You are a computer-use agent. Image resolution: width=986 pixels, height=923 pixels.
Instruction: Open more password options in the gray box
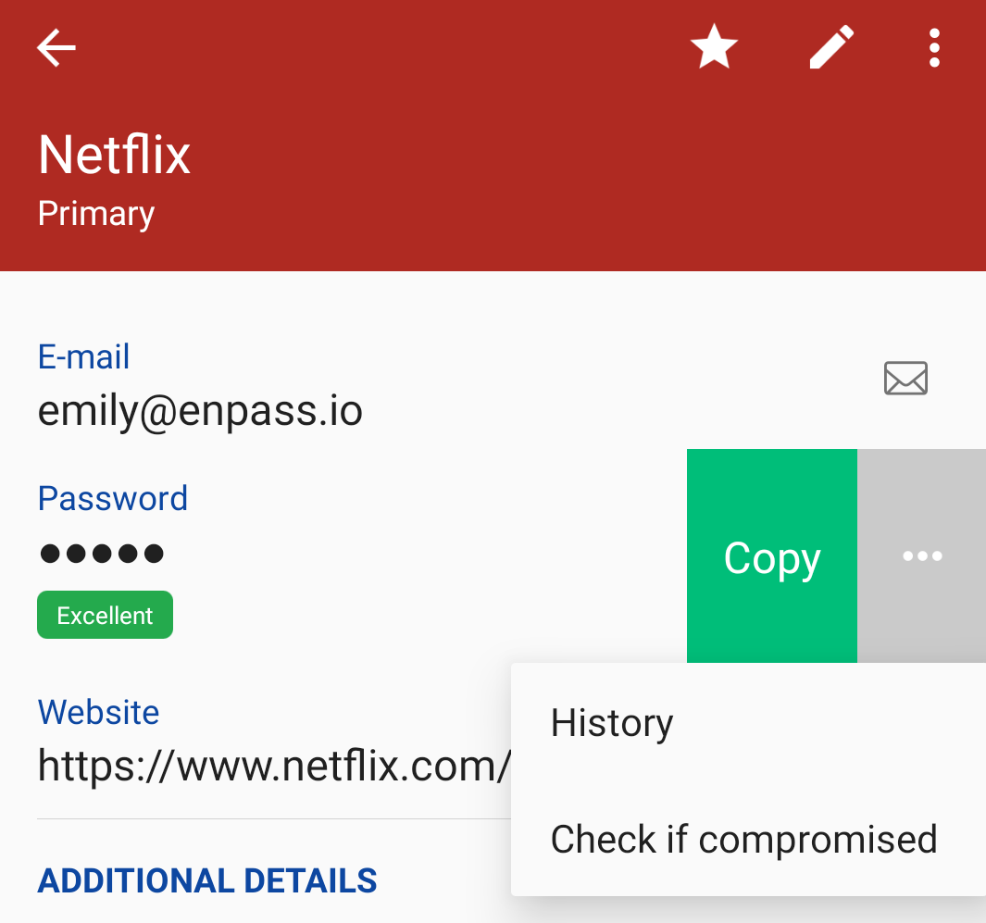[x=922, y=555]
